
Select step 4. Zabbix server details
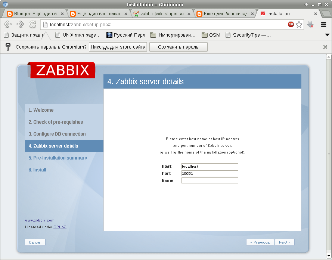click(x=64, y=146)
